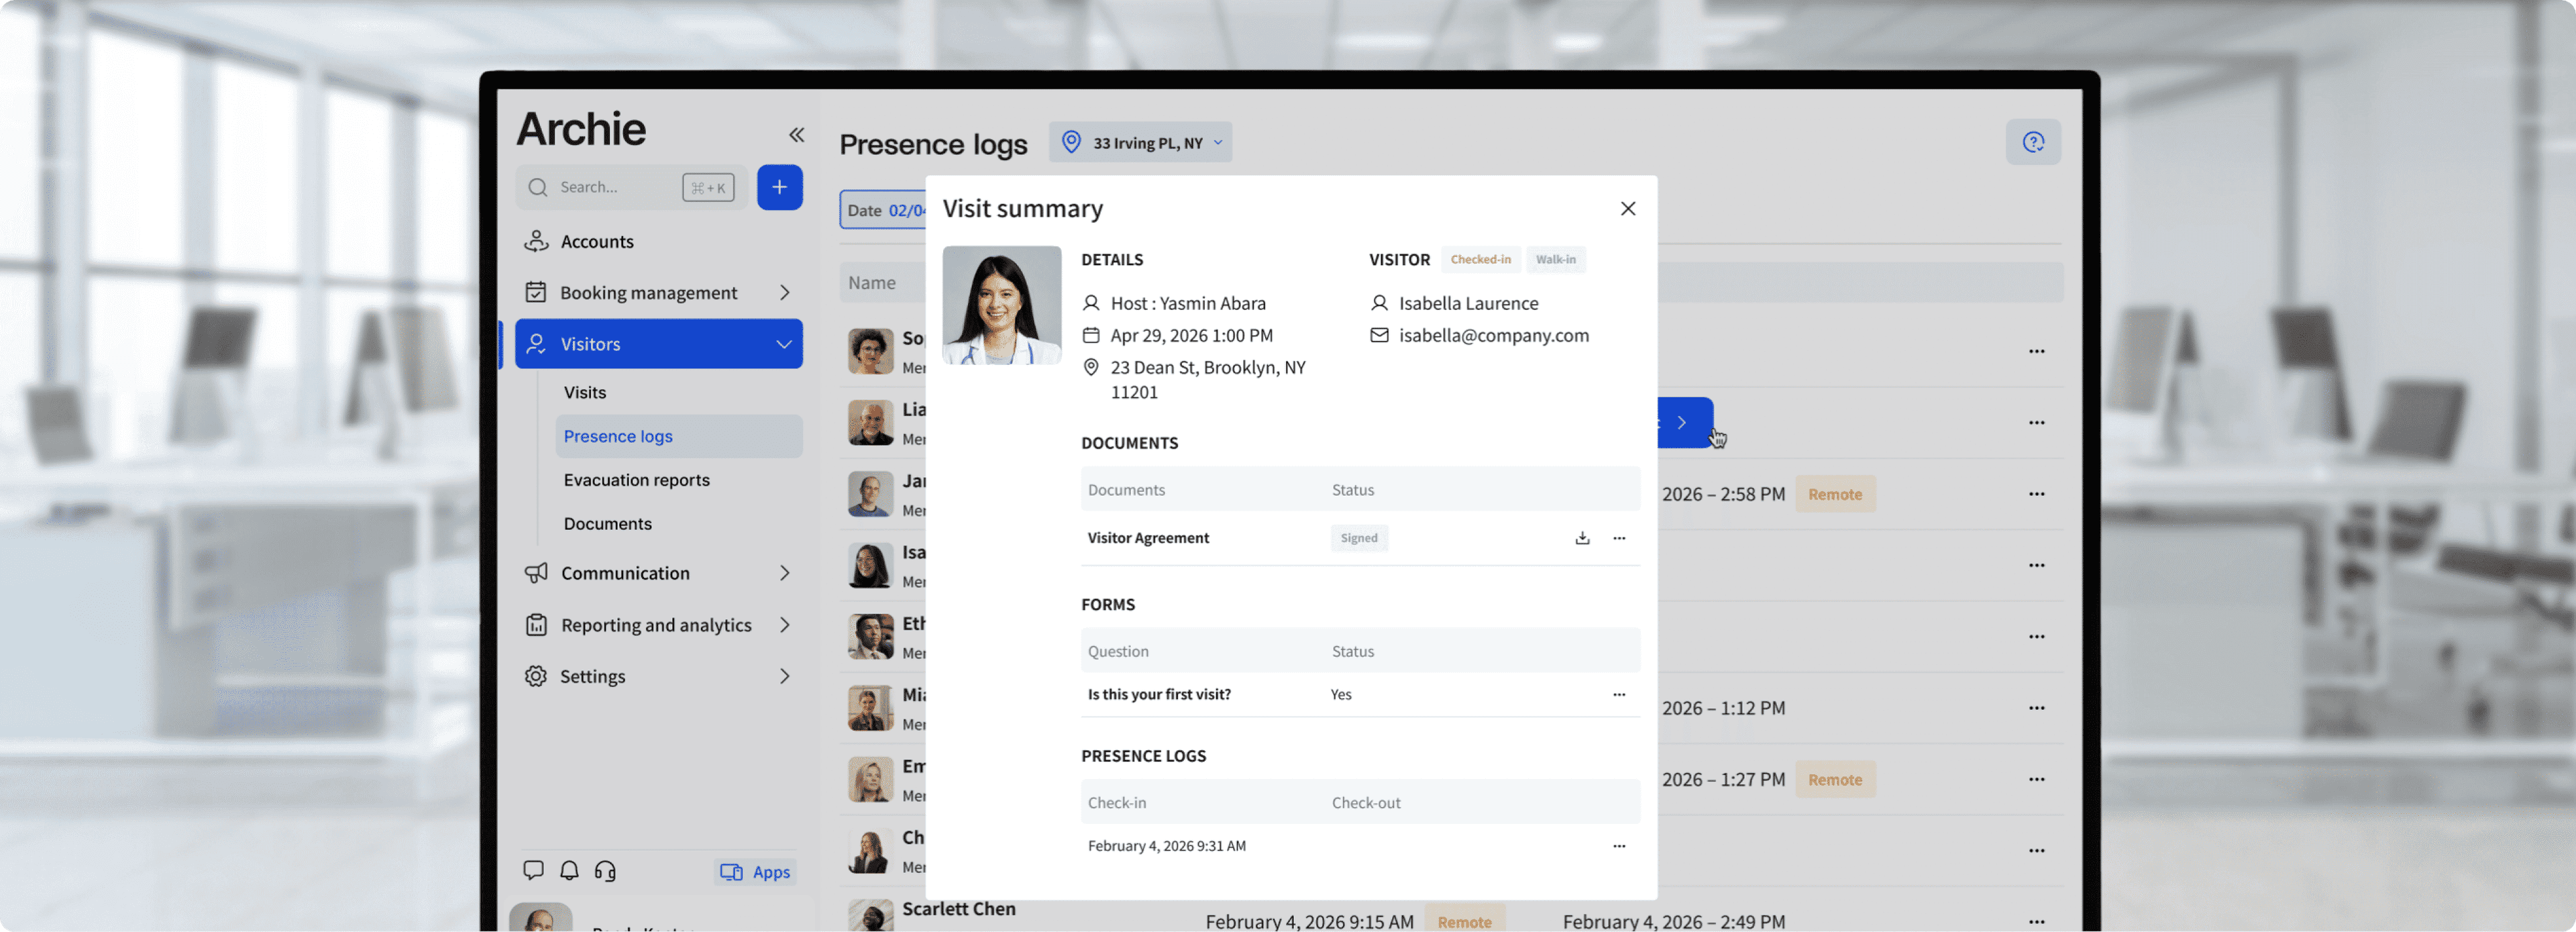Screen dimensions: 2576x932
Task: Go to Accounts in sidebar
Action: coord(597,241)
